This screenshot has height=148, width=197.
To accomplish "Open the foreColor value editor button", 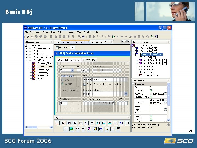I will click(166, 103).
